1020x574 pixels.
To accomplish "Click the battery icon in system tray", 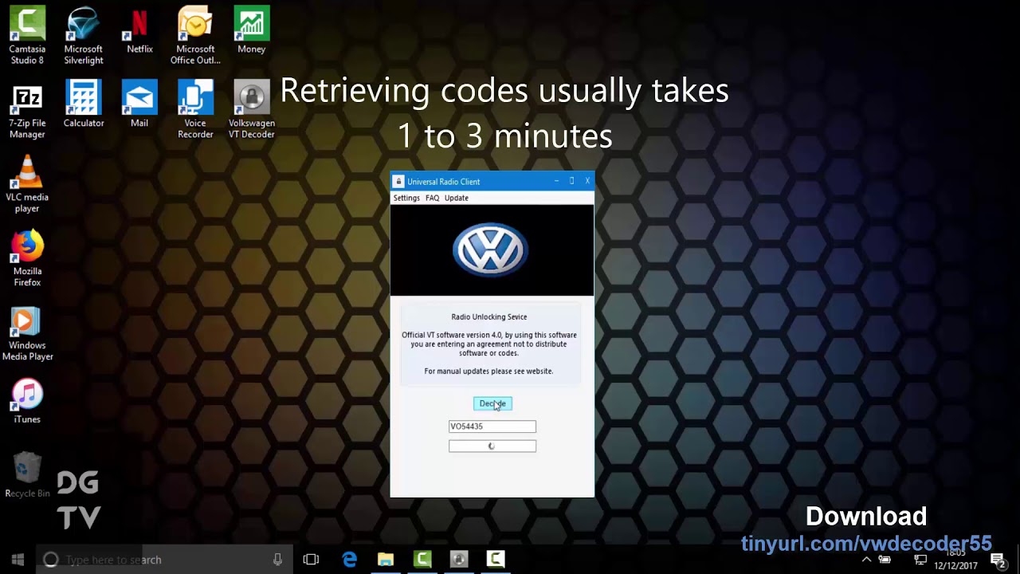I will point(885,560).
